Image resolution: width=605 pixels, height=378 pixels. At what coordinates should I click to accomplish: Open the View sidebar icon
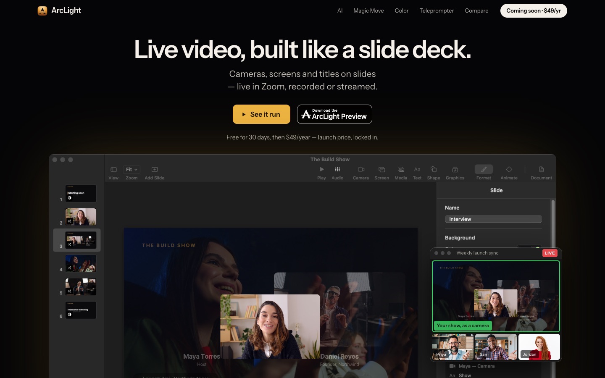[x=113, y=169]
